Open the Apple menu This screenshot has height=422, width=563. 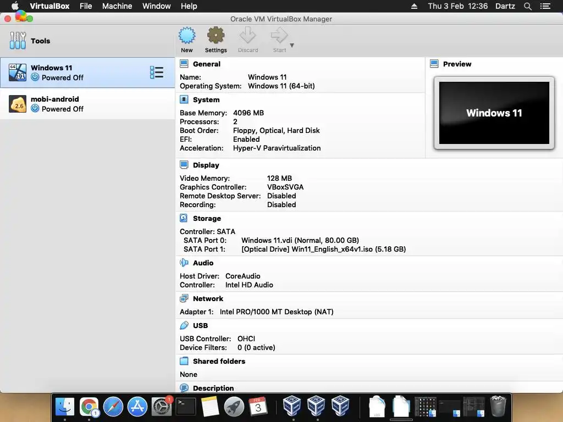(15, 6)
